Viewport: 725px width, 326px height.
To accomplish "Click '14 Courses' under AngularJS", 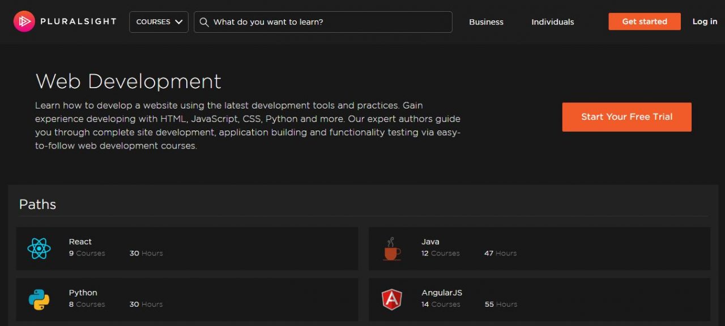I will 441,304.
